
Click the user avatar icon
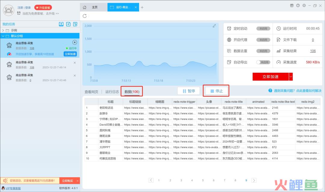[8, 10]
